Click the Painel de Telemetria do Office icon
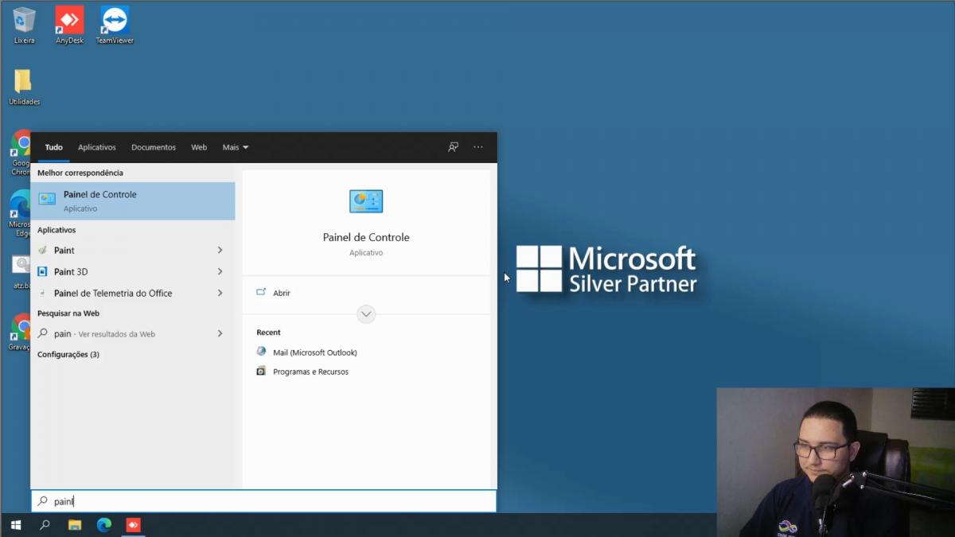This screenshot has width=955, height=537. click(x=43, y=293)
